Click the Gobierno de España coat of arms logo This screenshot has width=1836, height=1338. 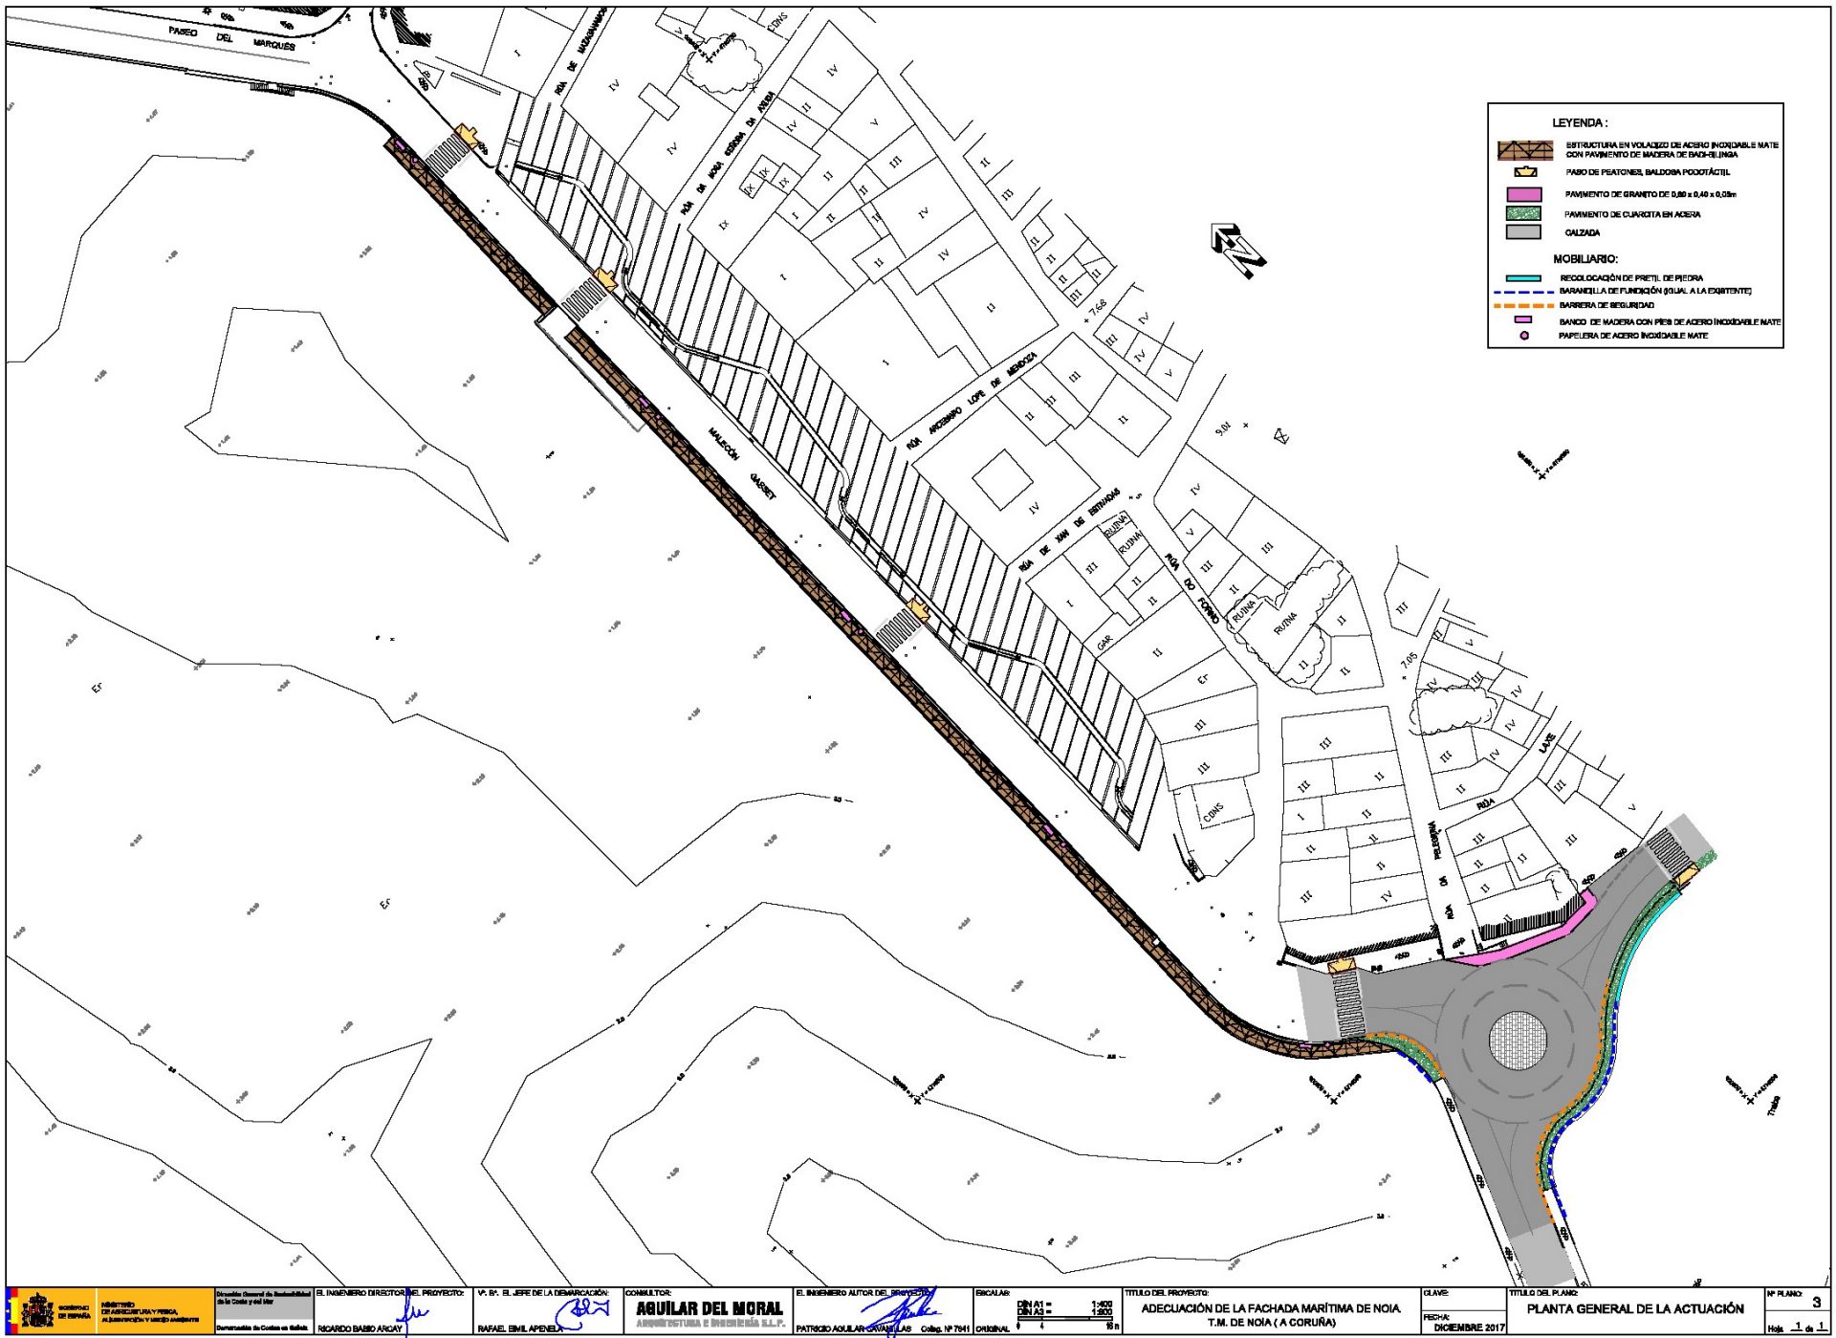[38, 1311]
